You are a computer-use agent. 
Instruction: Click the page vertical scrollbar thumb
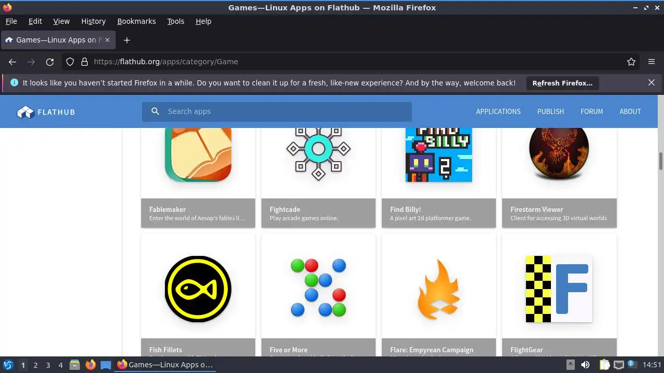(661, 161)
